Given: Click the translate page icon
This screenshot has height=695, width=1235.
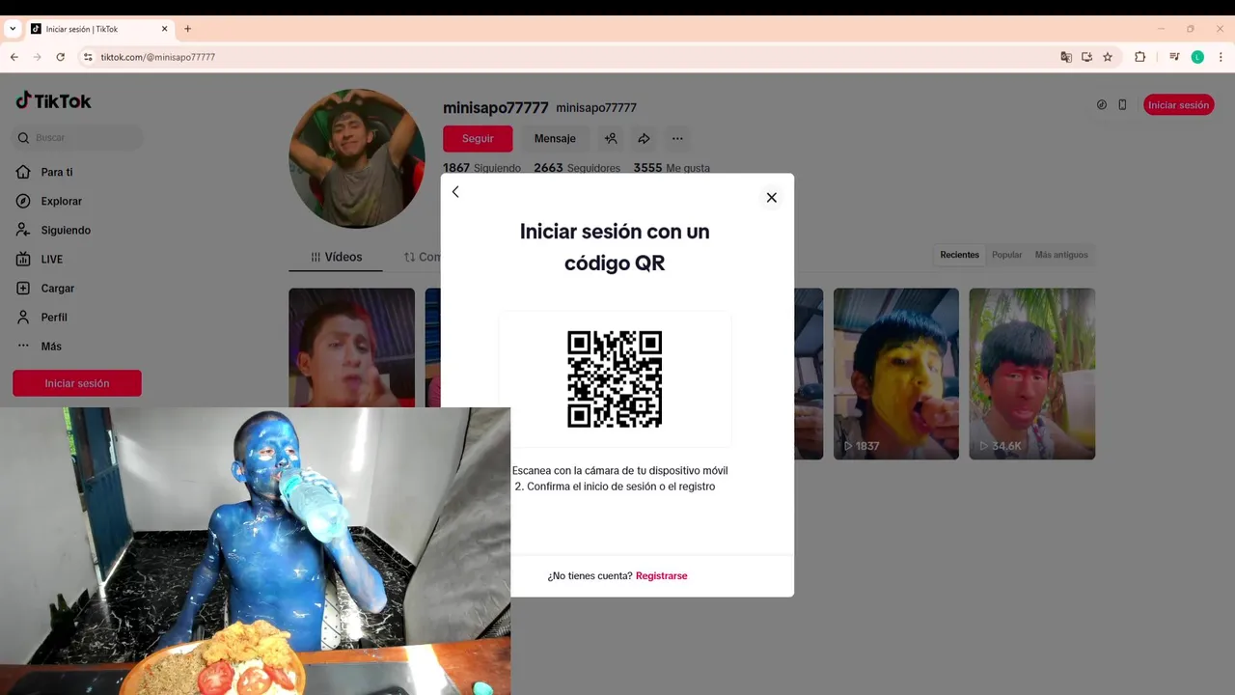Looking at the screenshot, I should pos(1066,57).
